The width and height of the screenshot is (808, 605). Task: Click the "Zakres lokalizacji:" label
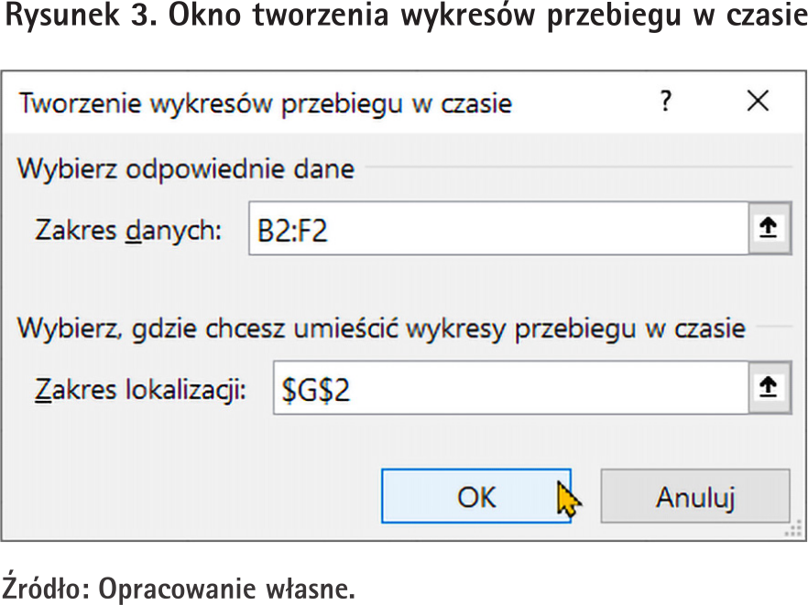click(x=140, y=390)
